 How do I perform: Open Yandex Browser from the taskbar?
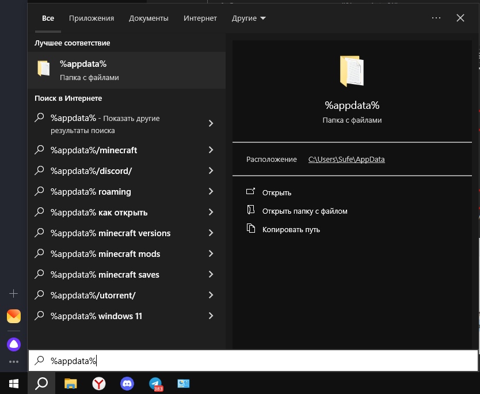pyautogui.click(x=99, y=383)
